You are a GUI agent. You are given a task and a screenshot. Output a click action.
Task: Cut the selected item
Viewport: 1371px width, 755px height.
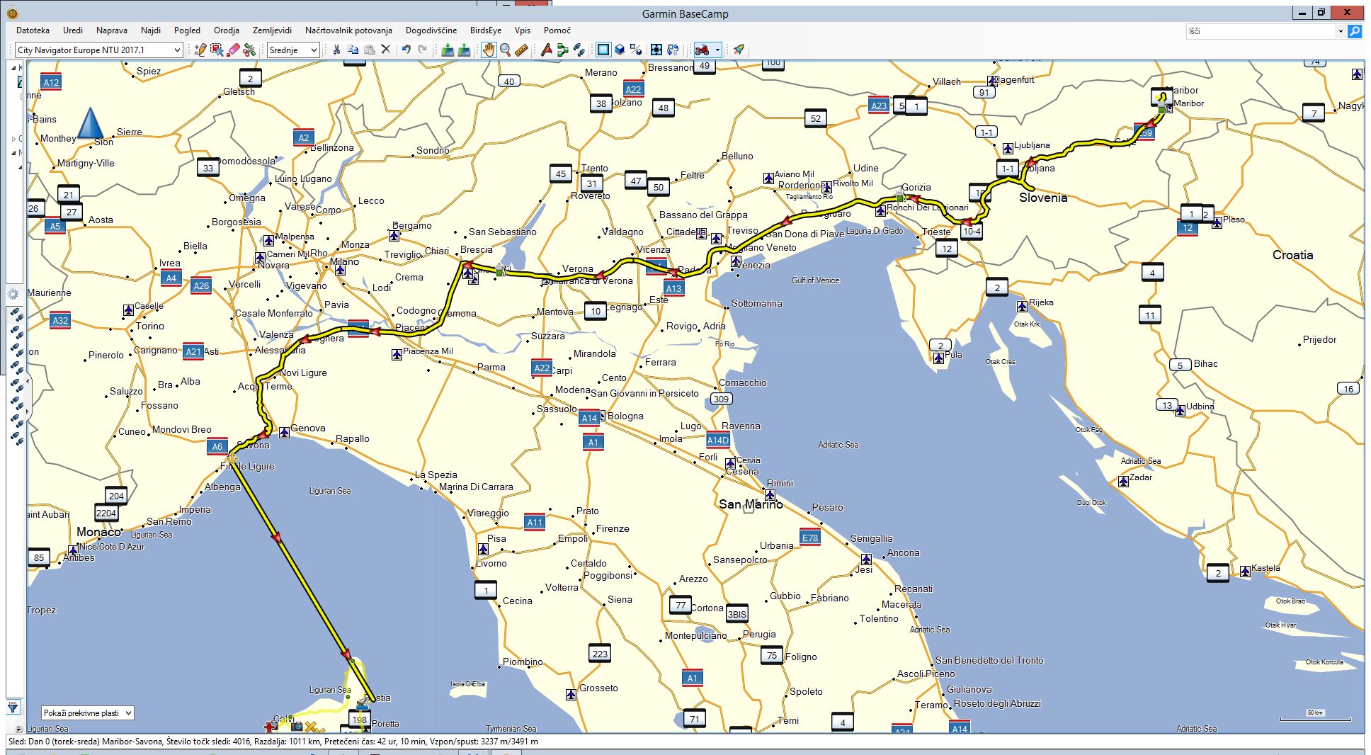[336, 50]
